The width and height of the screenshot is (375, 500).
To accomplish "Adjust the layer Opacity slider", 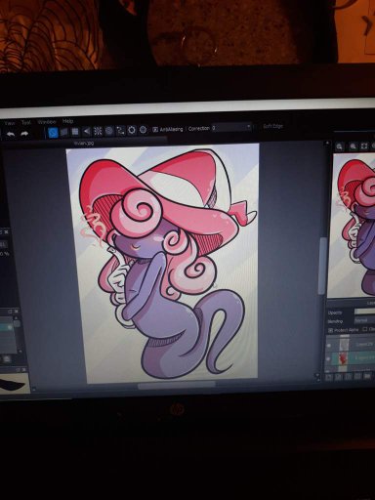I will 364,312.
